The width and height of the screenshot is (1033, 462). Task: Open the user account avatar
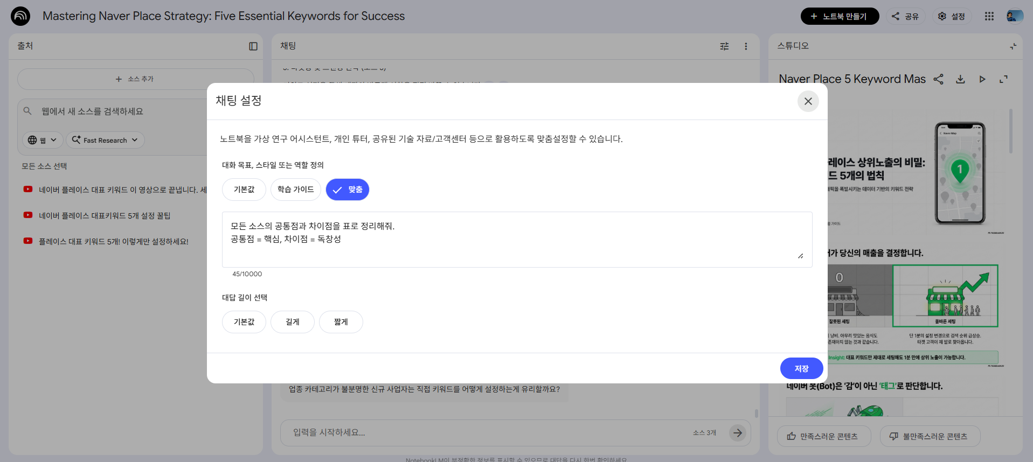pyautogui.click(x=1015, y=16)
